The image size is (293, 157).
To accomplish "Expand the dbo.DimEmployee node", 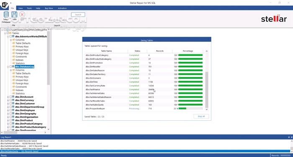I will [8, 110].
